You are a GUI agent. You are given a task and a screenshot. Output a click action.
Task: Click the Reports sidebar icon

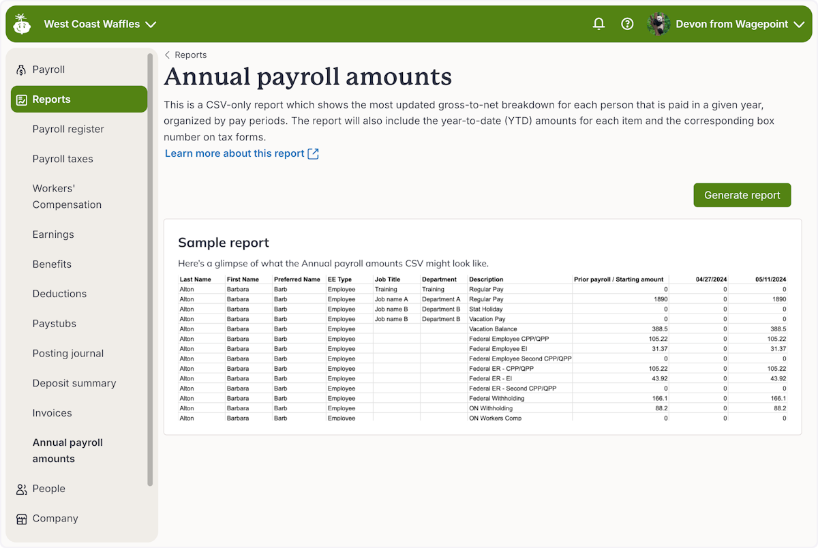[21, 99]
